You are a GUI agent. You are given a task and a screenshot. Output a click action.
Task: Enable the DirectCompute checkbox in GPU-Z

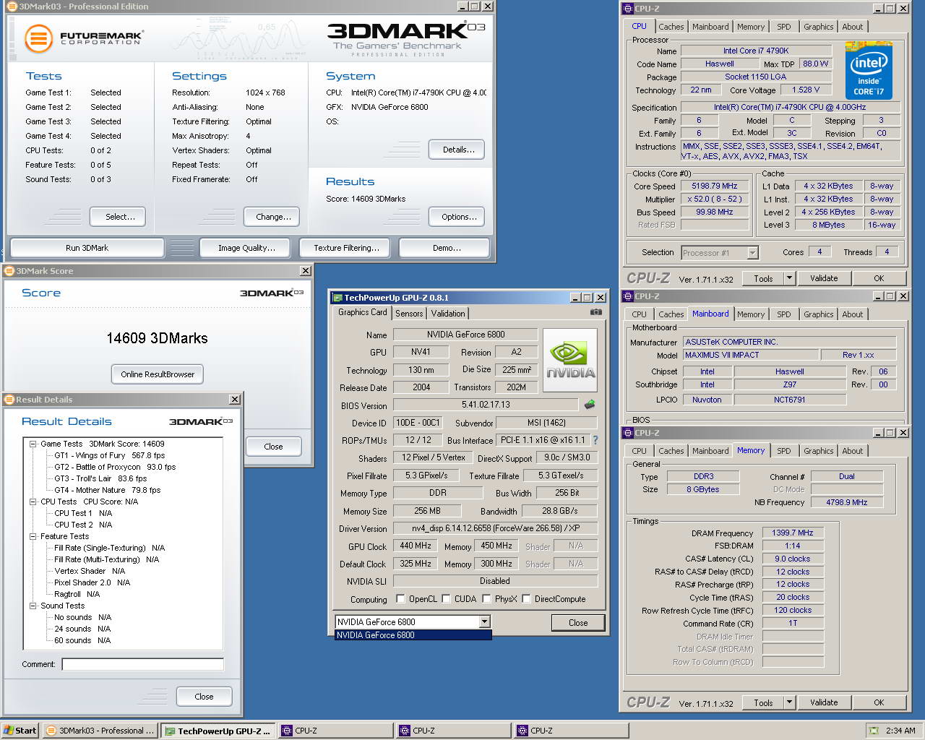[527, 599]
